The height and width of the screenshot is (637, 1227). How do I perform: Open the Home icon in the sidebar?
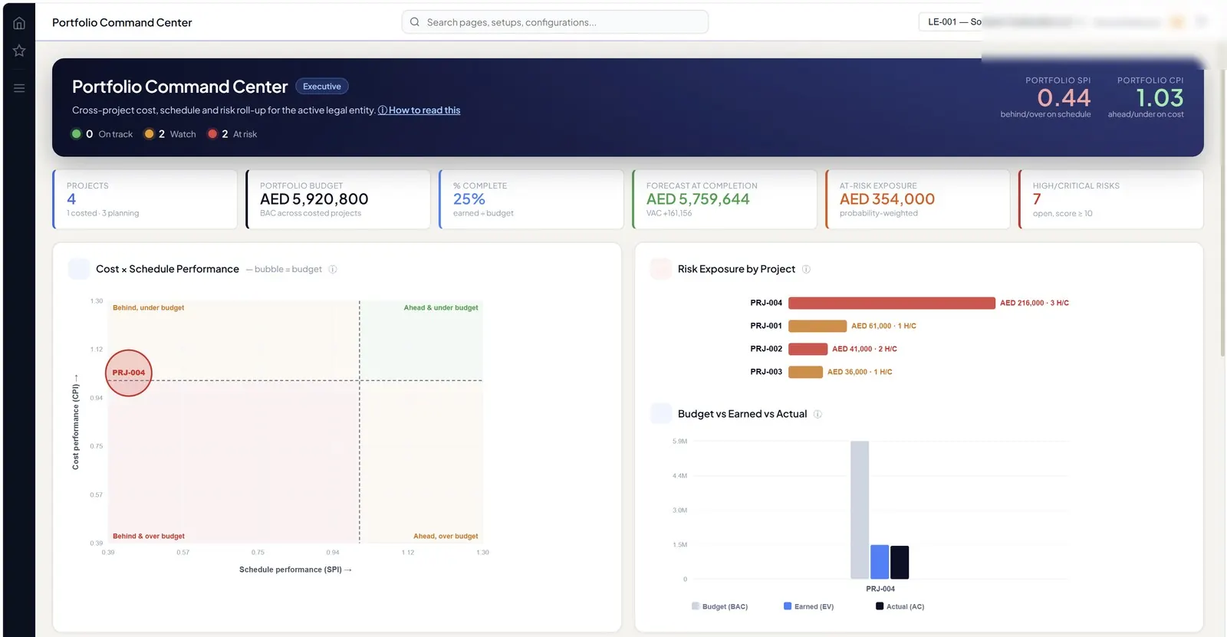(x=19, y=23)
